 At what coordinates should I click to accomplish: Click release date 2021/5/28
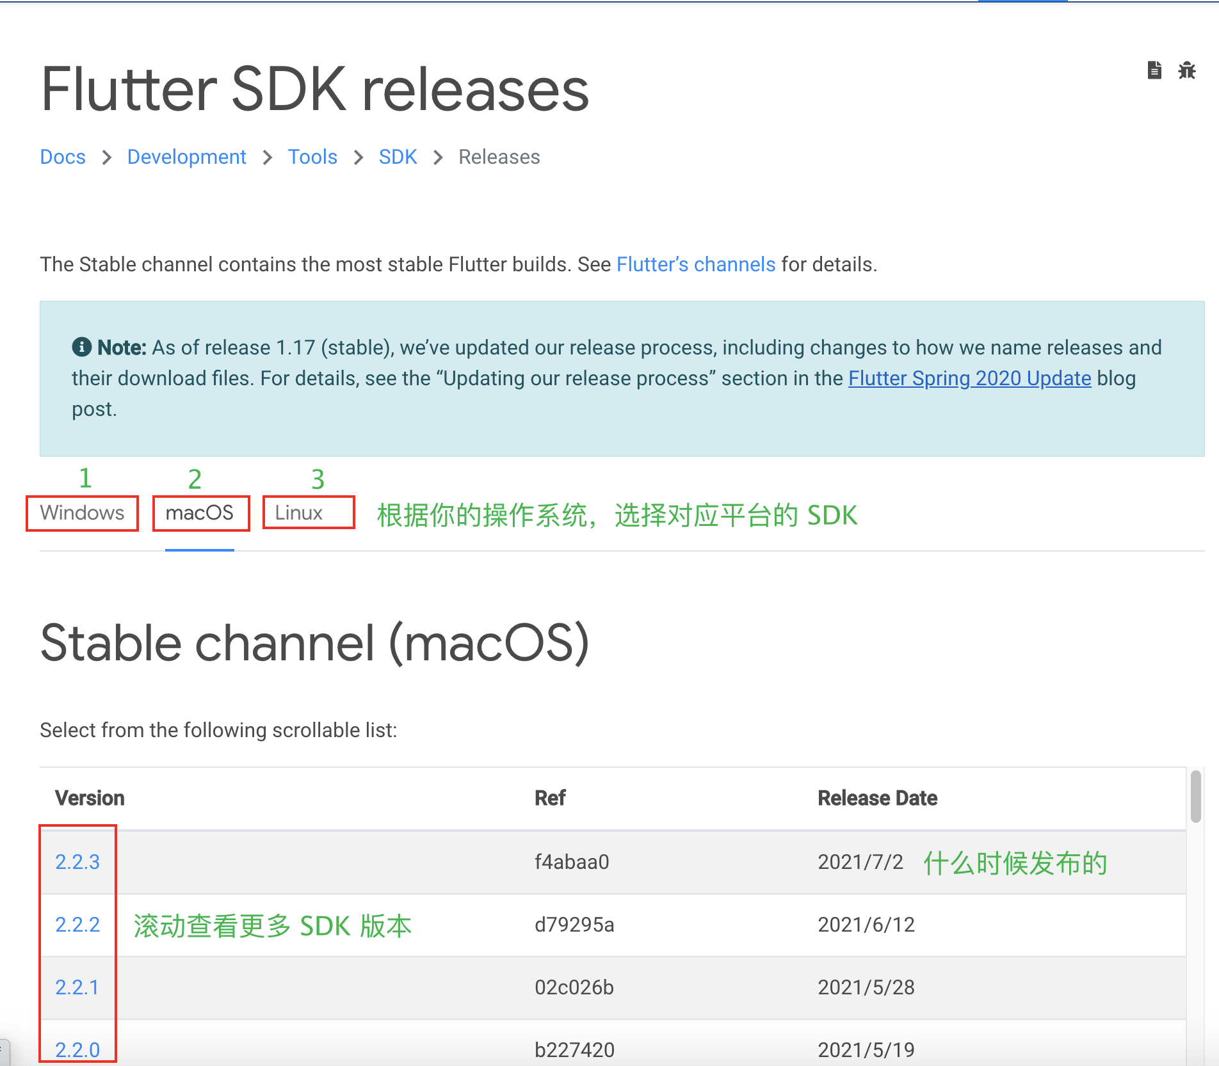(866, 987)
